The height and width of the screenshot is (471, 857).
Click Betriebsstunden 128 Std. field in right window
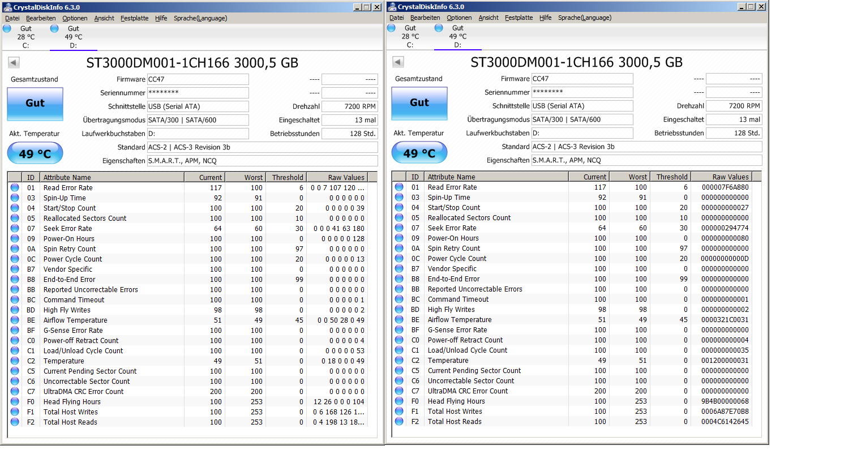tap(734, 133)
